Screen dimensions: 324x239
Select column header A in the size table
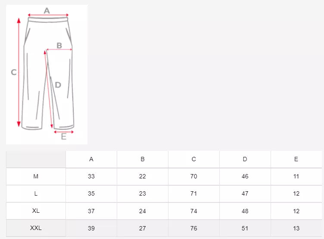click(91, 159)
